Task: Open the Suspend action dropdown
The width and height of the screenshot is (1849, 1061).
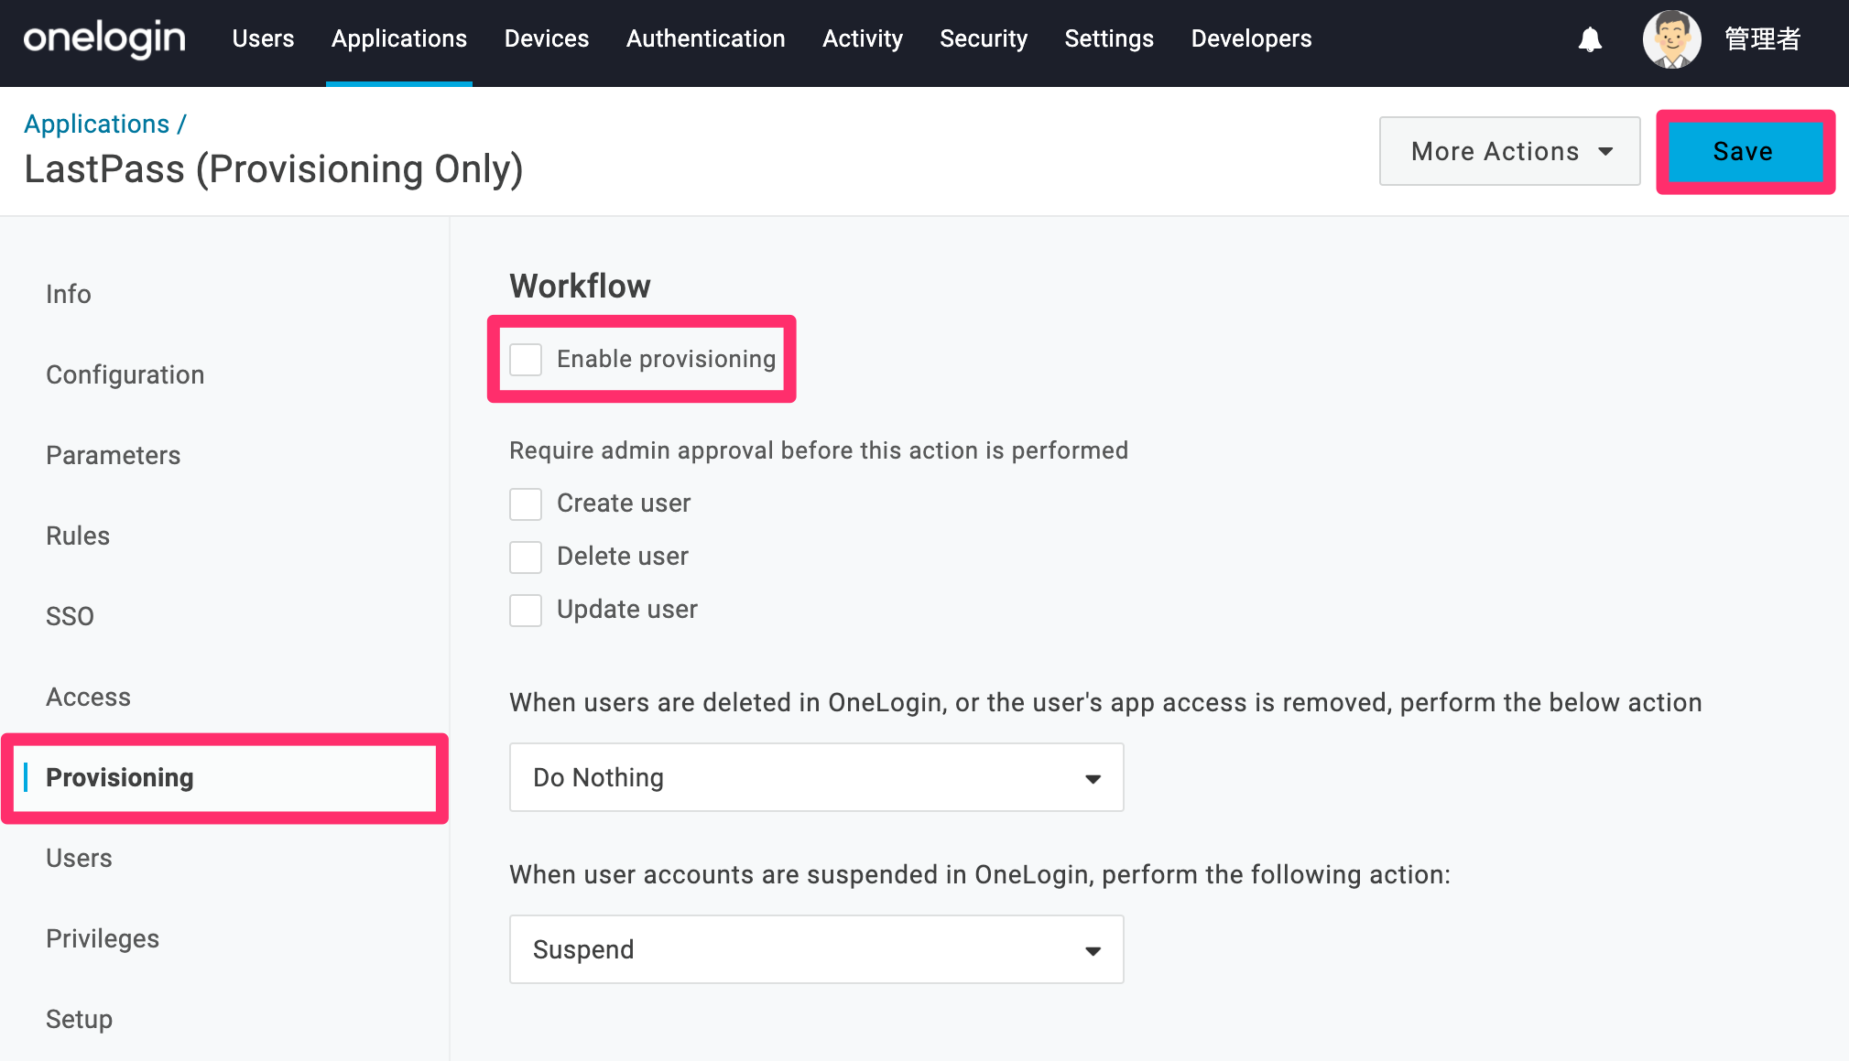Action: [816, 949]
